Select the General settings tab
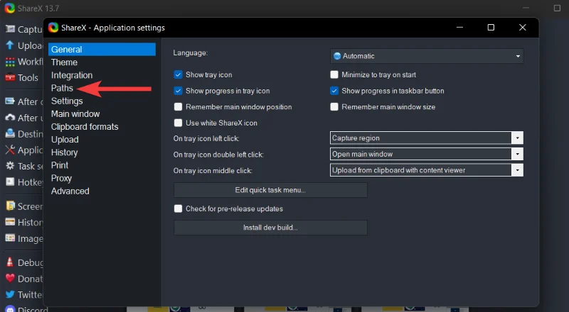 102,49
